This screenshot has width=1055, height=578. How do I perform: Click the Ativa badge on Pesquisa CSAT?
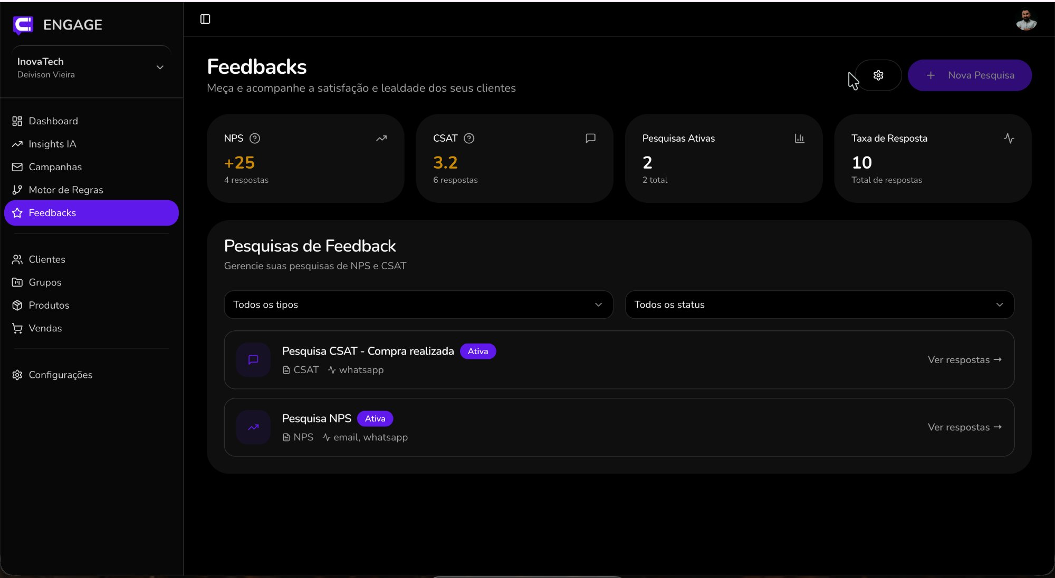477,351
